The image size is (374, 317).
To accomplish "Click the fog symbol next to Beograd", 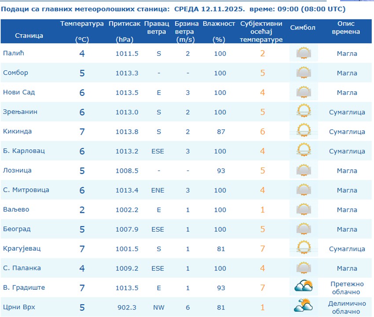I will (302, 229).
